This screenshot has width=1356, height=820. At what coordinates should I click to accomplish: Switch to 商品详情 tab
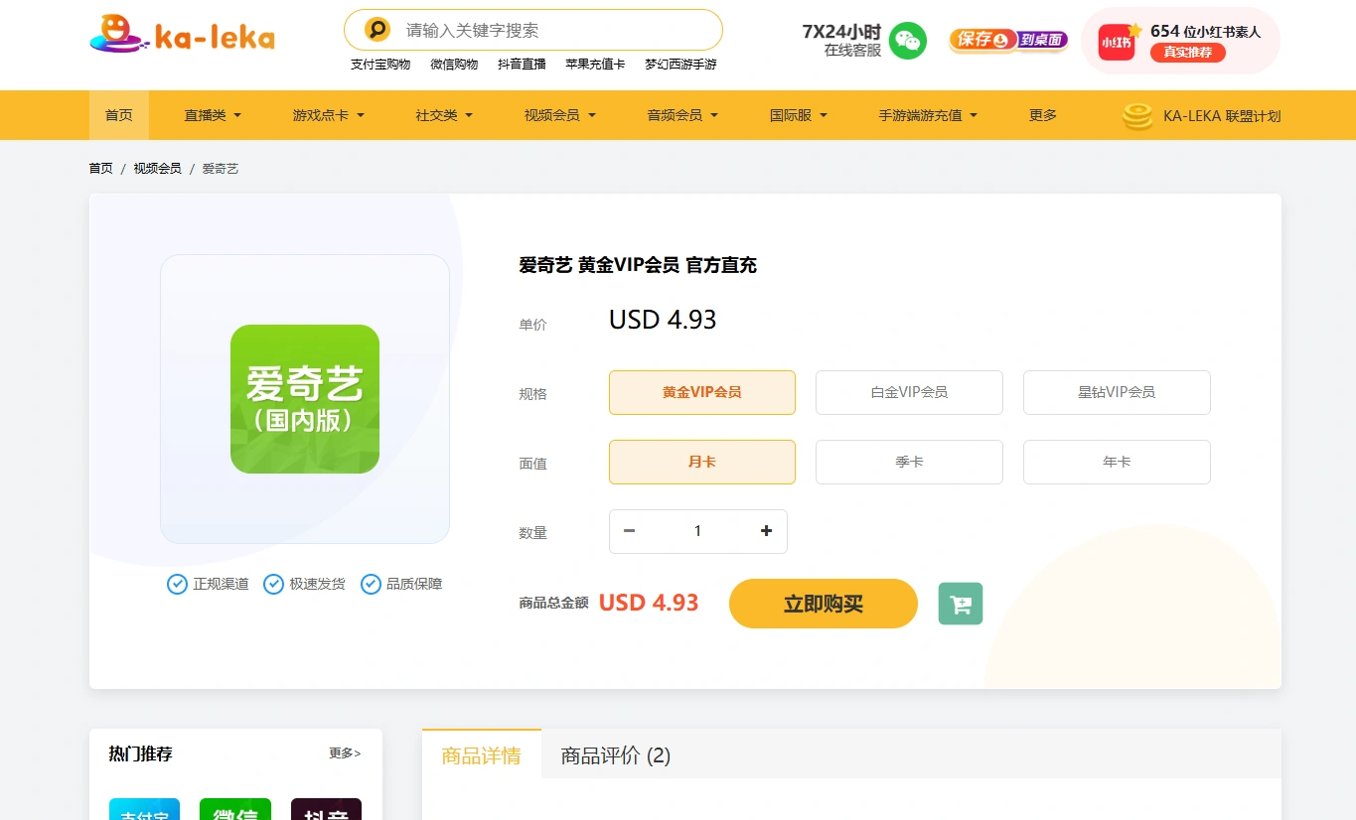(x=481, y=755)
